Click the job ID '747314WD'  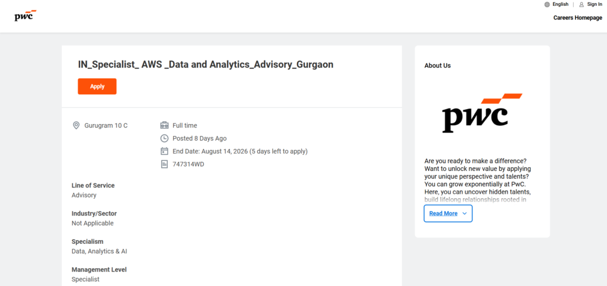188,164
